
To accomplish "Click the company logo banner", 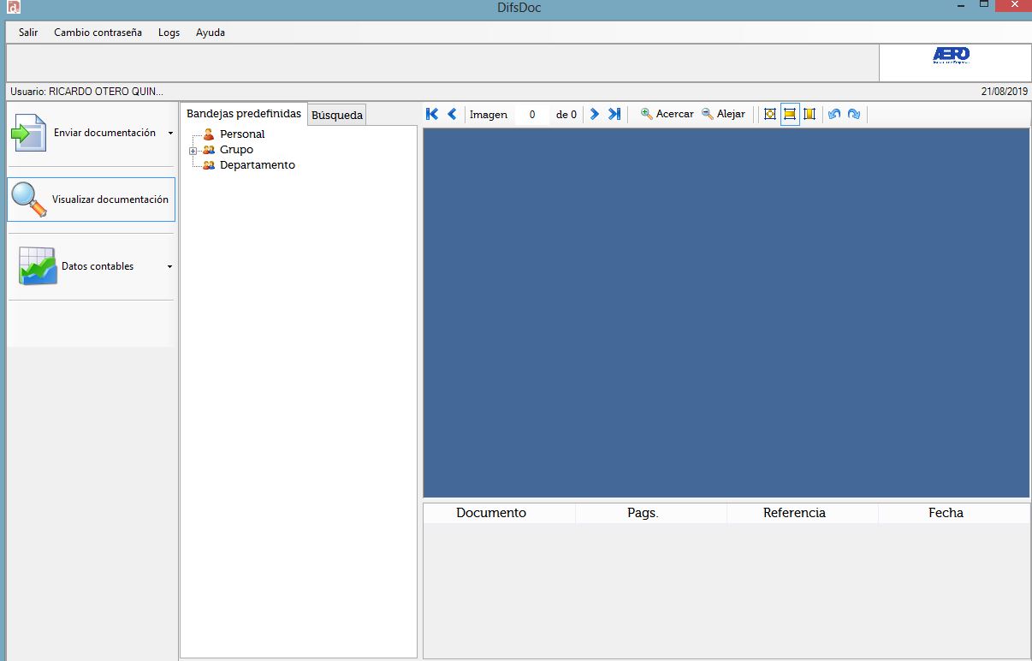I will click(955, 63).
